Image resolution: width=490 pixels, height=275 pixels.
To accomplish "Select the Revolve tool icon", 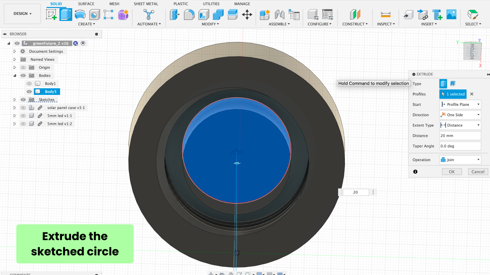I will (80, 15).
